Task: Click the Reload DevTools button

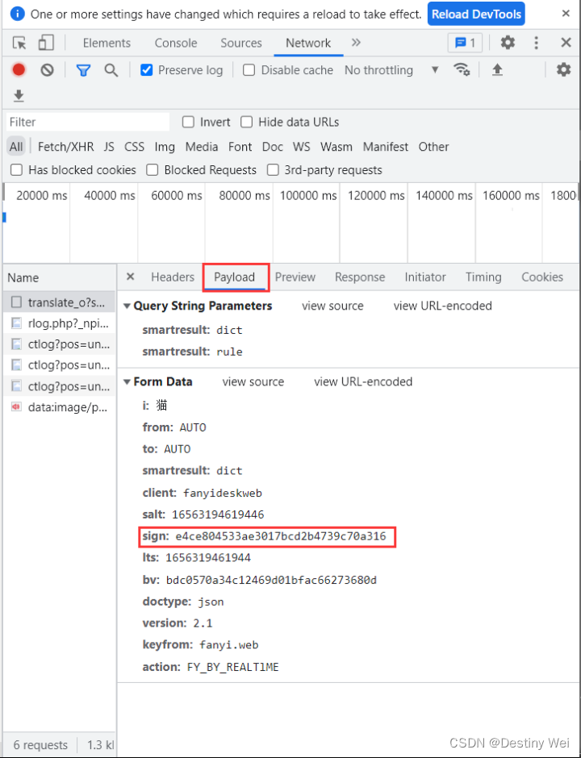Action: click(x=476, y=14)
